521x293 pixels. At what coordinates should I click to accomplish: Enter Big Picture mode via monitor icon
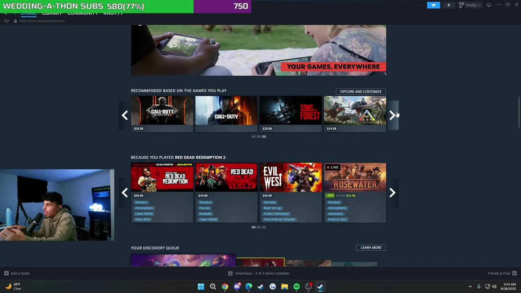coord(488,5)
